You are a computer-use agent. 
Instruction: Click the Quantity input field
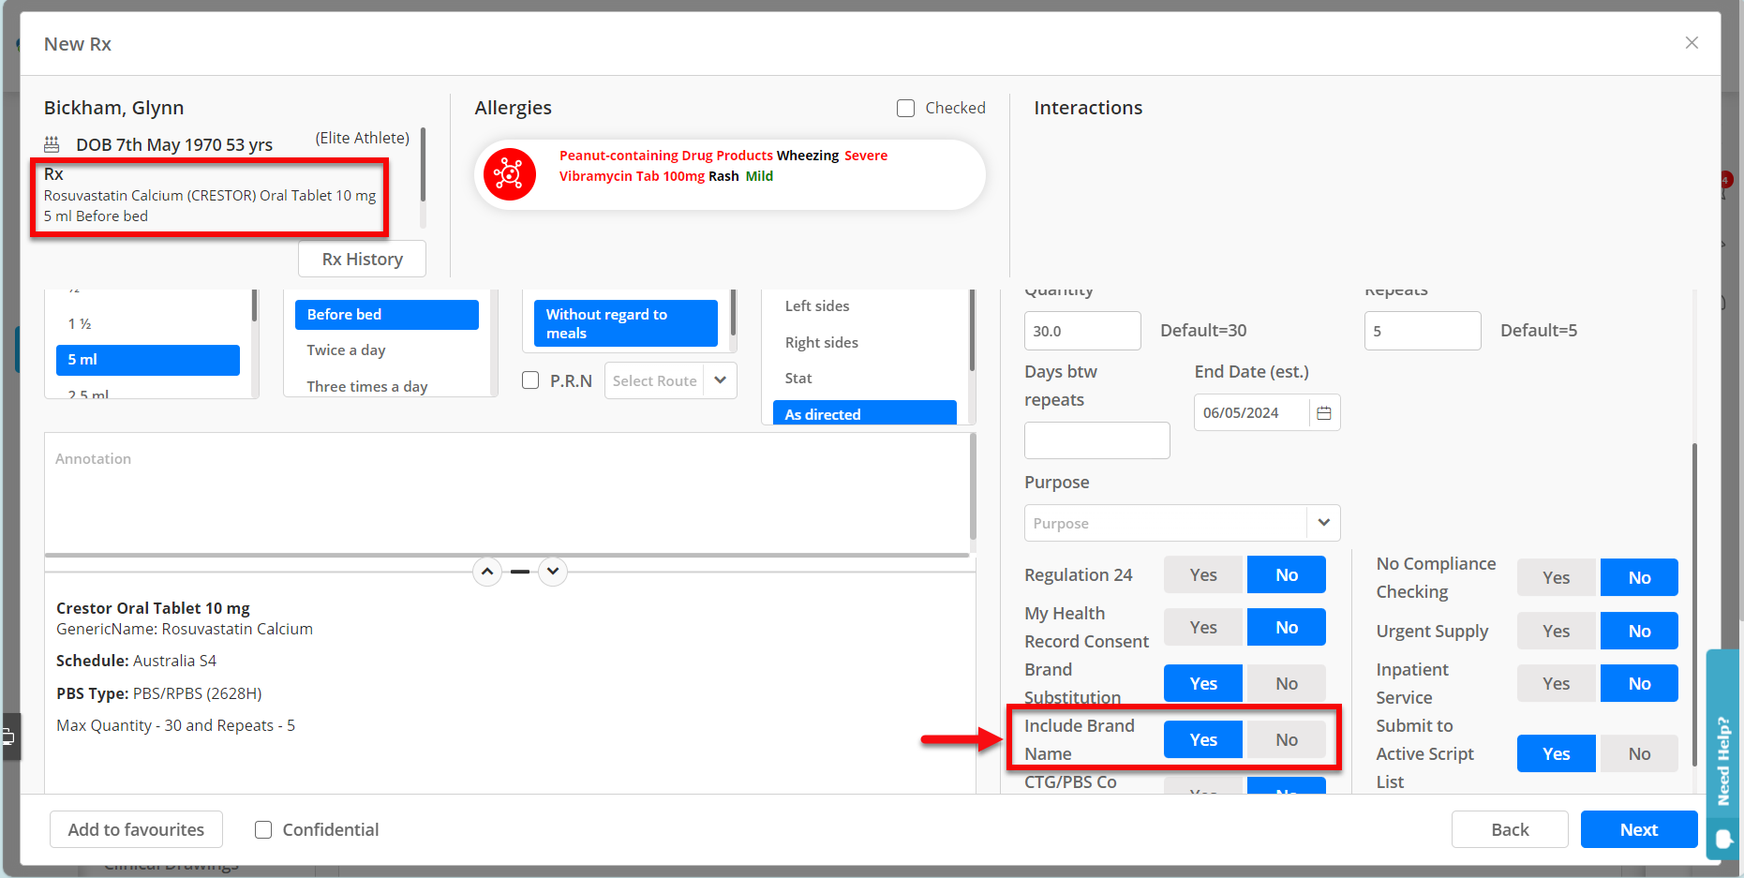[1082, 331]
